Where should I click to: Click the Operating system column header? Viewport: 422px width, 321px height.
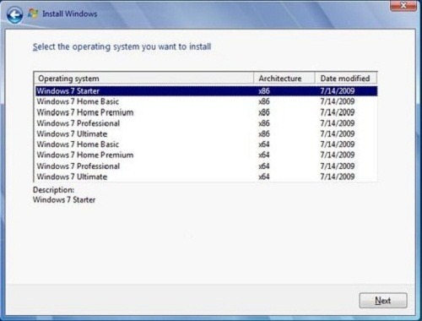click(x=144, y=79)
